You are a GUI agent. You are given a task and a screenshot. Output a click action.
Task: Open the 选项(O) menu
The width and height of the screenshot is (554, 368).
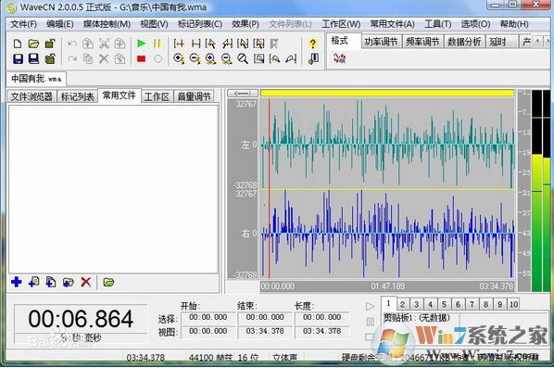point(475,24)
